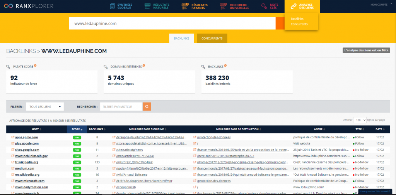Open the apps.apple.com host link

tap(26, 137)
